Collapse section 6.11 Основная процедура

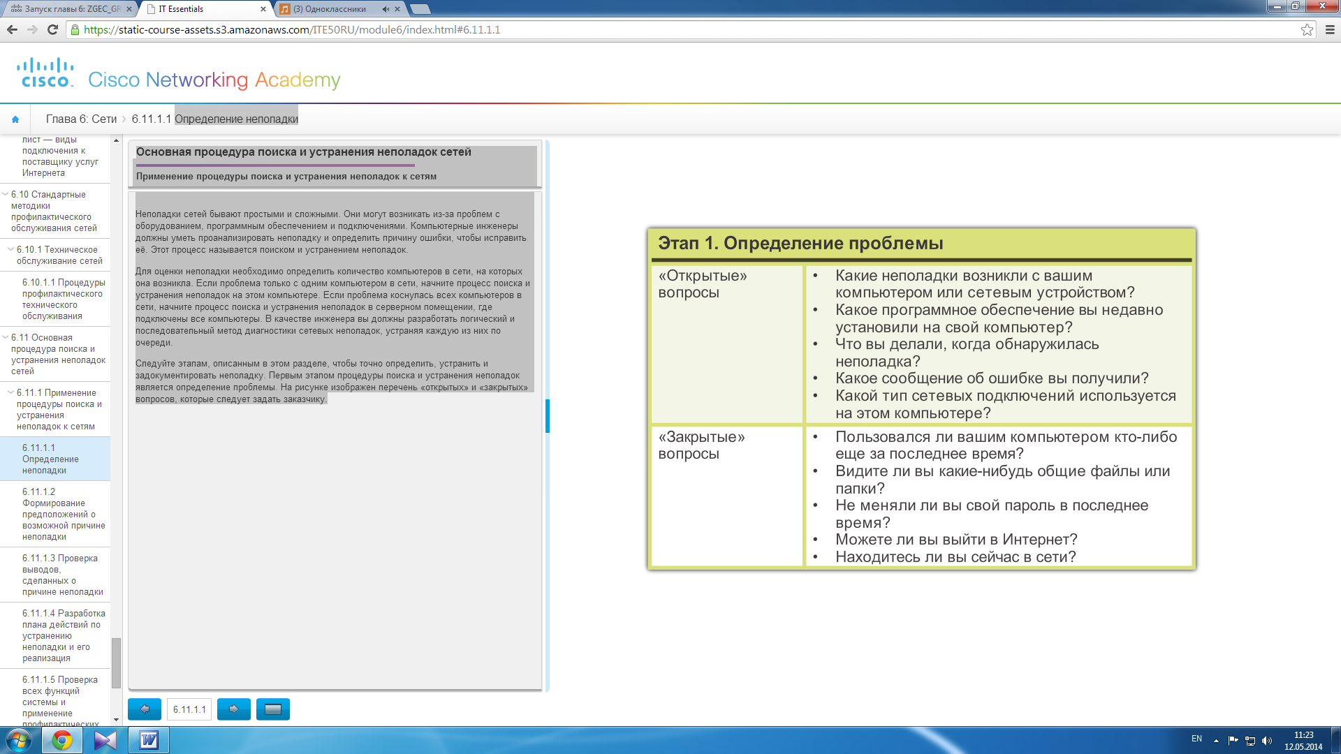pyautogui.click(x=6, y=337)
